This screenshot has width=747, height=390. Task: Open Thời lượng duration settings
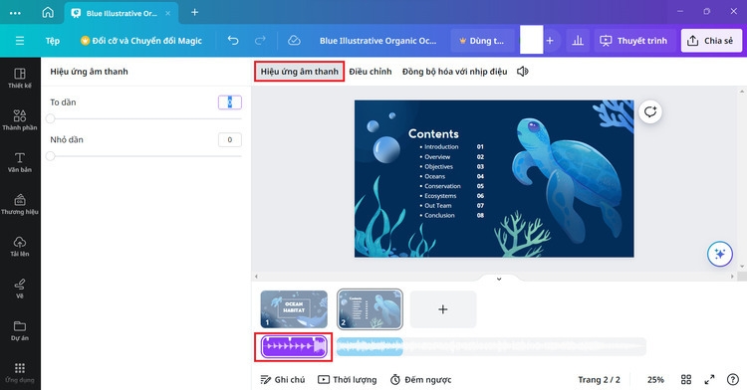348,379
